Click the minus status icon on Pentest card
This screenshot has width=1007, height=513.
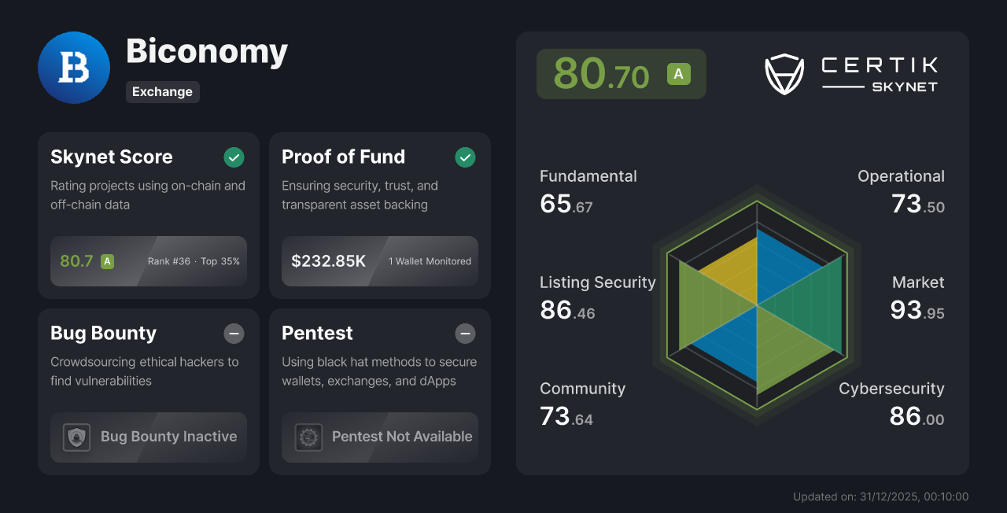point(465,334)
